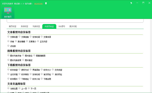Click the vertical scrollbar on the right edge
Image resolution: width=152 pixels, height=93 pixels.
(x=151, y=56)
